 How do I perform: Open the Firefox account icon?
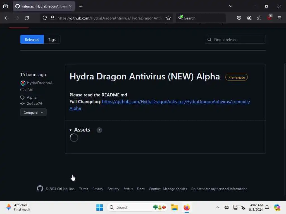pos(249,18)
